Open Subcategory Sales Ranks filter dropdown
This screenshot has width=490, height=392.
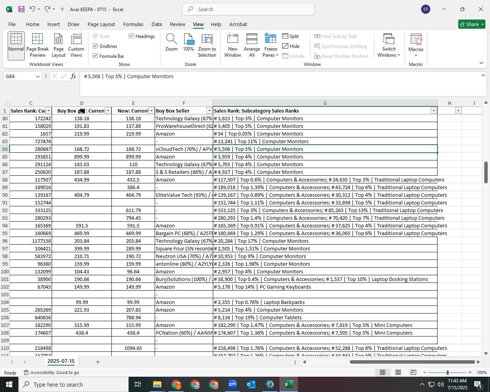pos(433,111)
